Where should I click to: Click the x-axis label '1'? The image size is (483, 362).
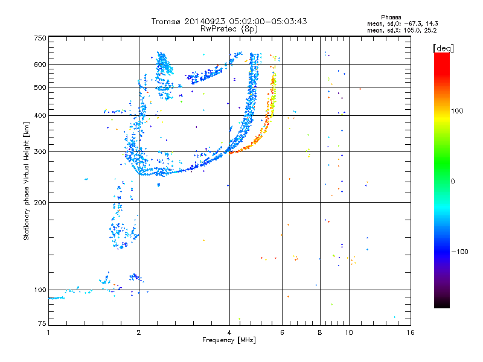pyautogui.click(x=48, y=332)
